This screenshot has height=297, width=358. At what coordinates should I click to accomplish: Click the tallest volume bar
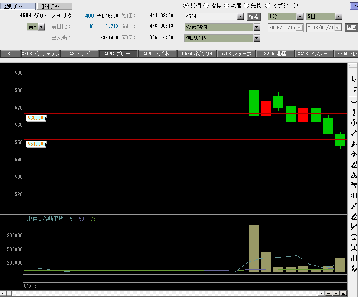tap(254, 248)
